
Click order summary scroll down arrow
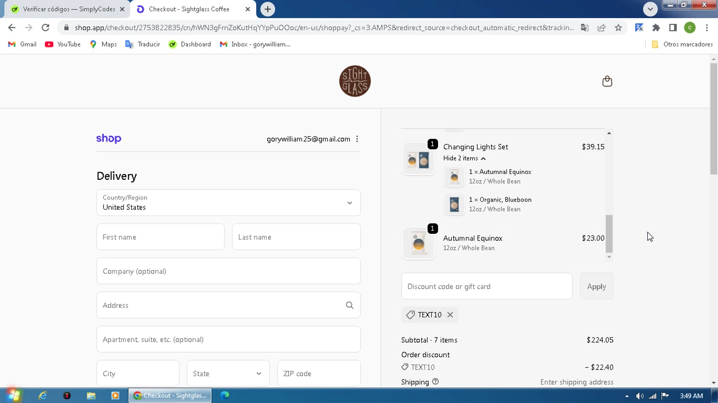click(609, 257)
